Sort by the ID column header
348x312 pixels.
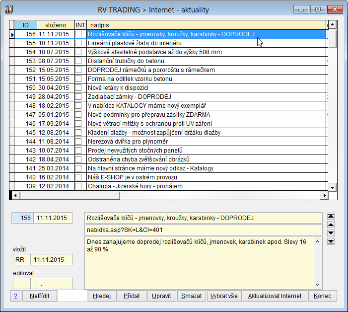pos(25,25)
